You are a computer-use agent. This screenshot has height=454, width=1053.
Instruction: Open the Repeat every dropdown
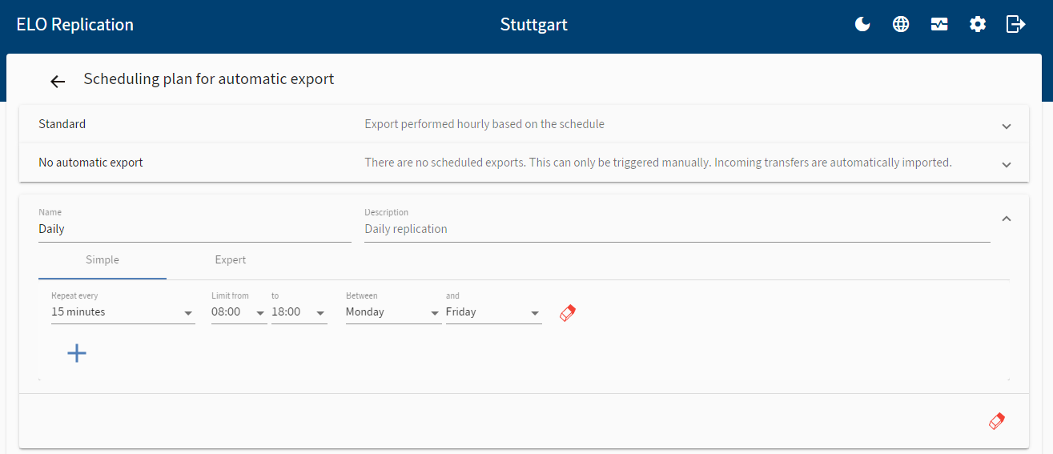click(x=123, y=312)
